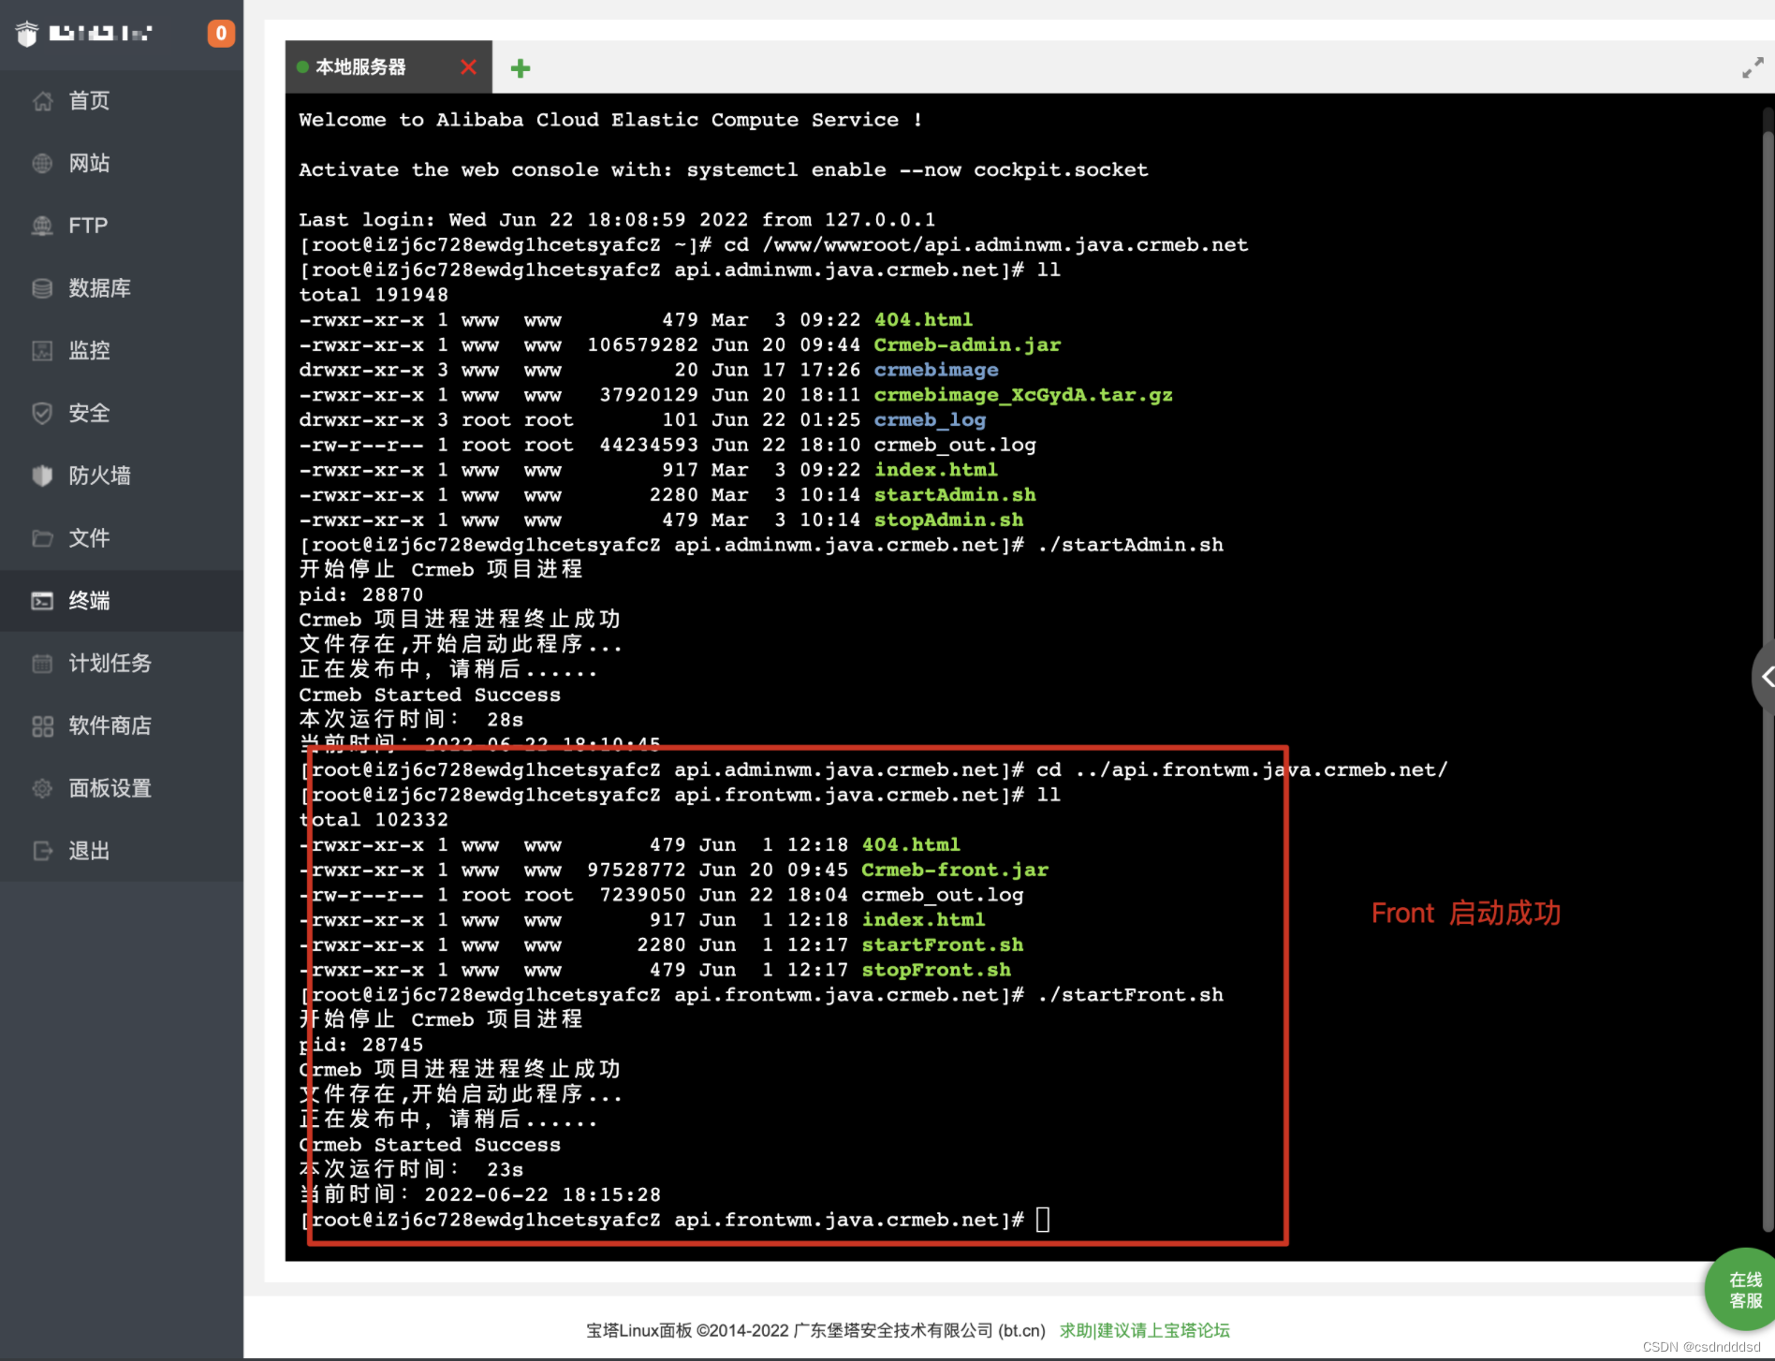Click Crmeb-admin.jar in terminal listing
This screenshot has width=1775, height=1361.
click(967, 344)
